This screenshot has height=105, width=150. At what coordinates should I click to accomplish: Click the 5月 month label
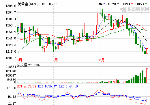102,60
